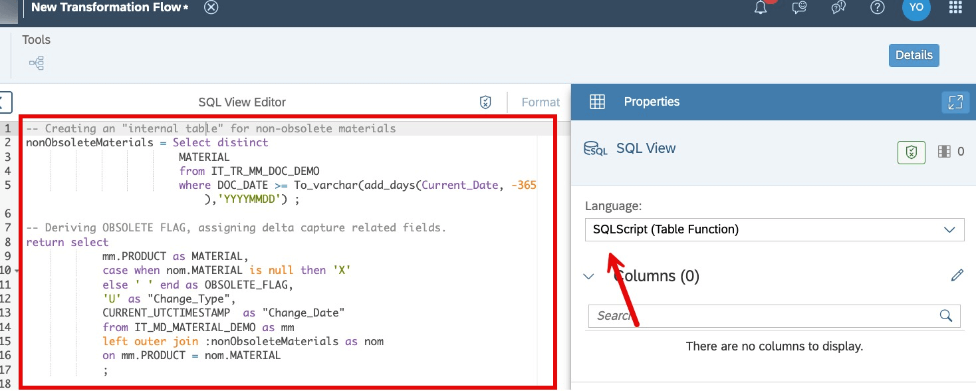This screenshot has height=391, width=976.
Task: Click the validation status shield in SQL View header
Action: (x=912, y=152)
